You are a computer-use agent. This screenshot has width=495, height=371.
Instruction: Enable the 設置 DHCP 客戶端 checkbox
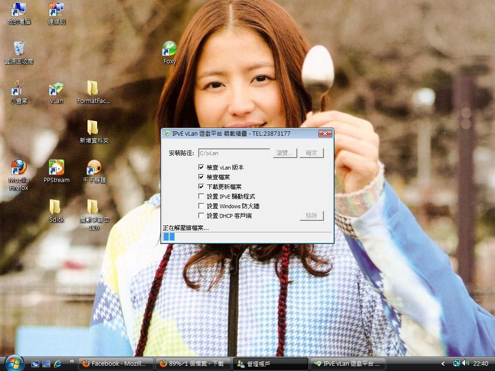pos(202,215)
